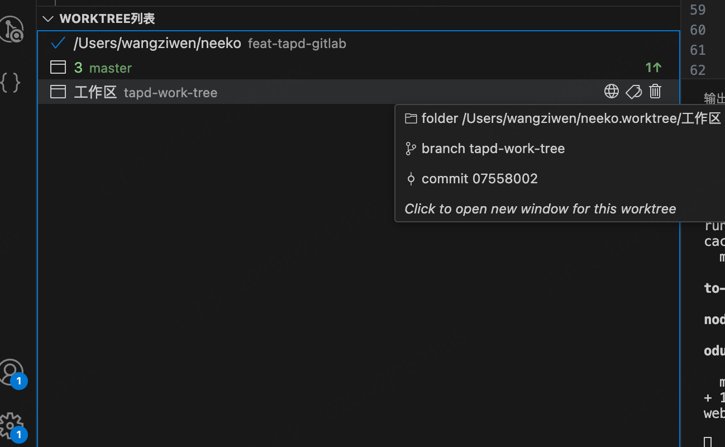This screenshot has width=725, height=447.
Task: Click the globe icon on 工作区 row
Action: tap(612, 92)
